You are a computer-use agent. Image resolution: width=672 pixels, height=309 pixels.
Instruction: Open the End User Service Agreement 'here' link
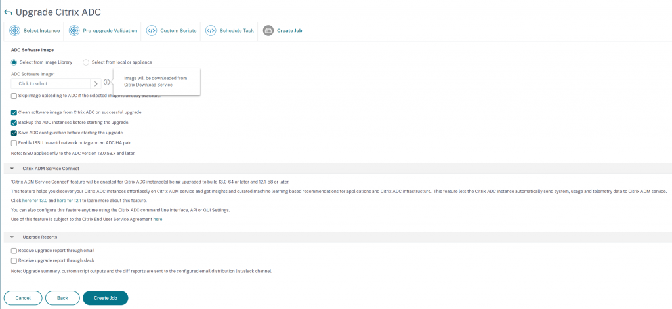157,219
